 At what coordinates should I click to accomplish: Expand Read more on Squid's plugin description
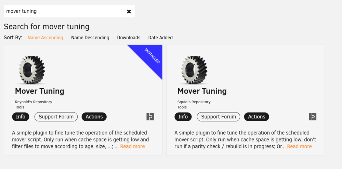coord(300,146)
